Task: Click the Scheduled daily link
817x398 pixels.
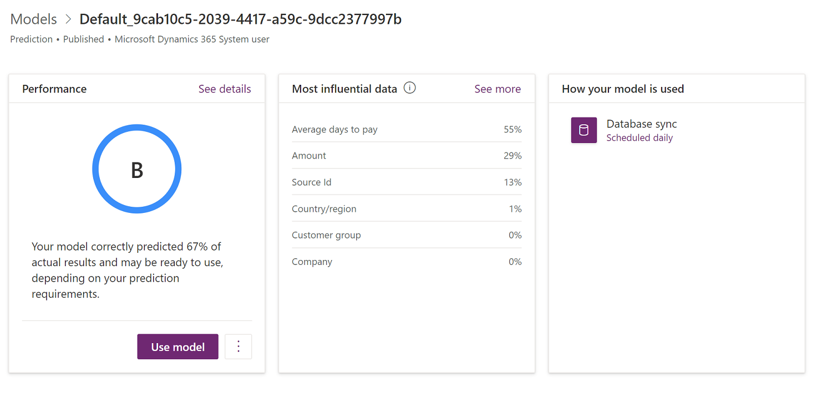Action: pyautogui.click(x=639, y=137)
